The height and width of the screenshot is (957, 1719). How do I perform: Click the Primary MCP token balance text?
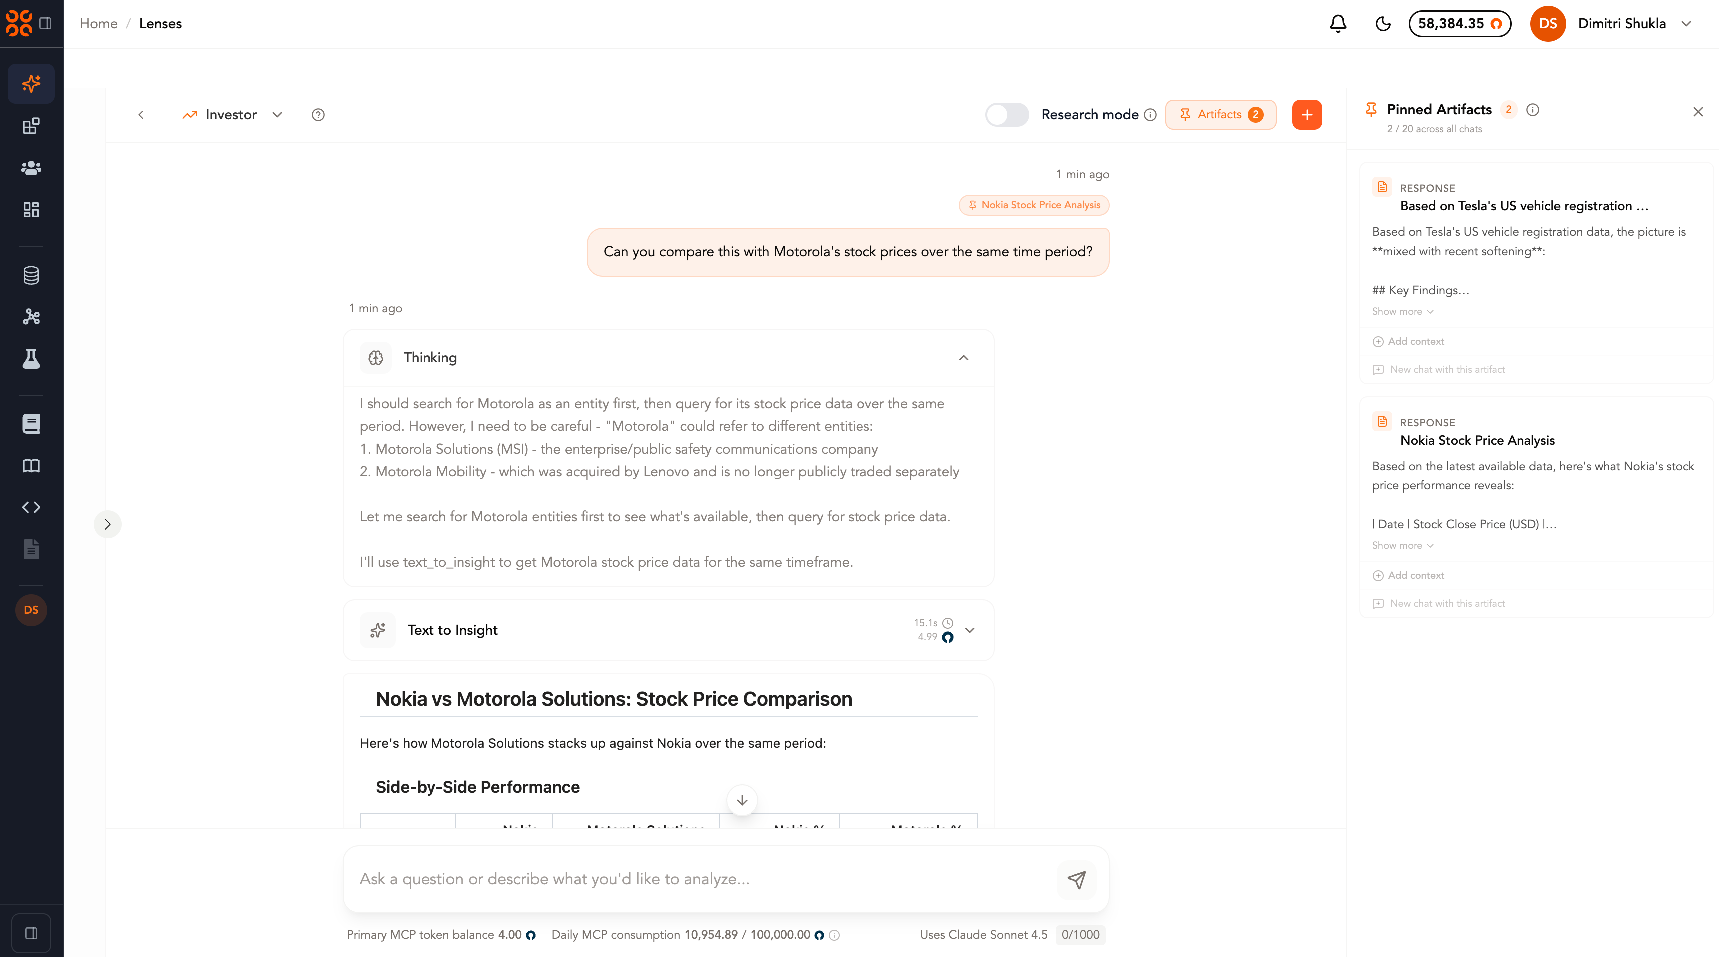[x=440, y=935]
